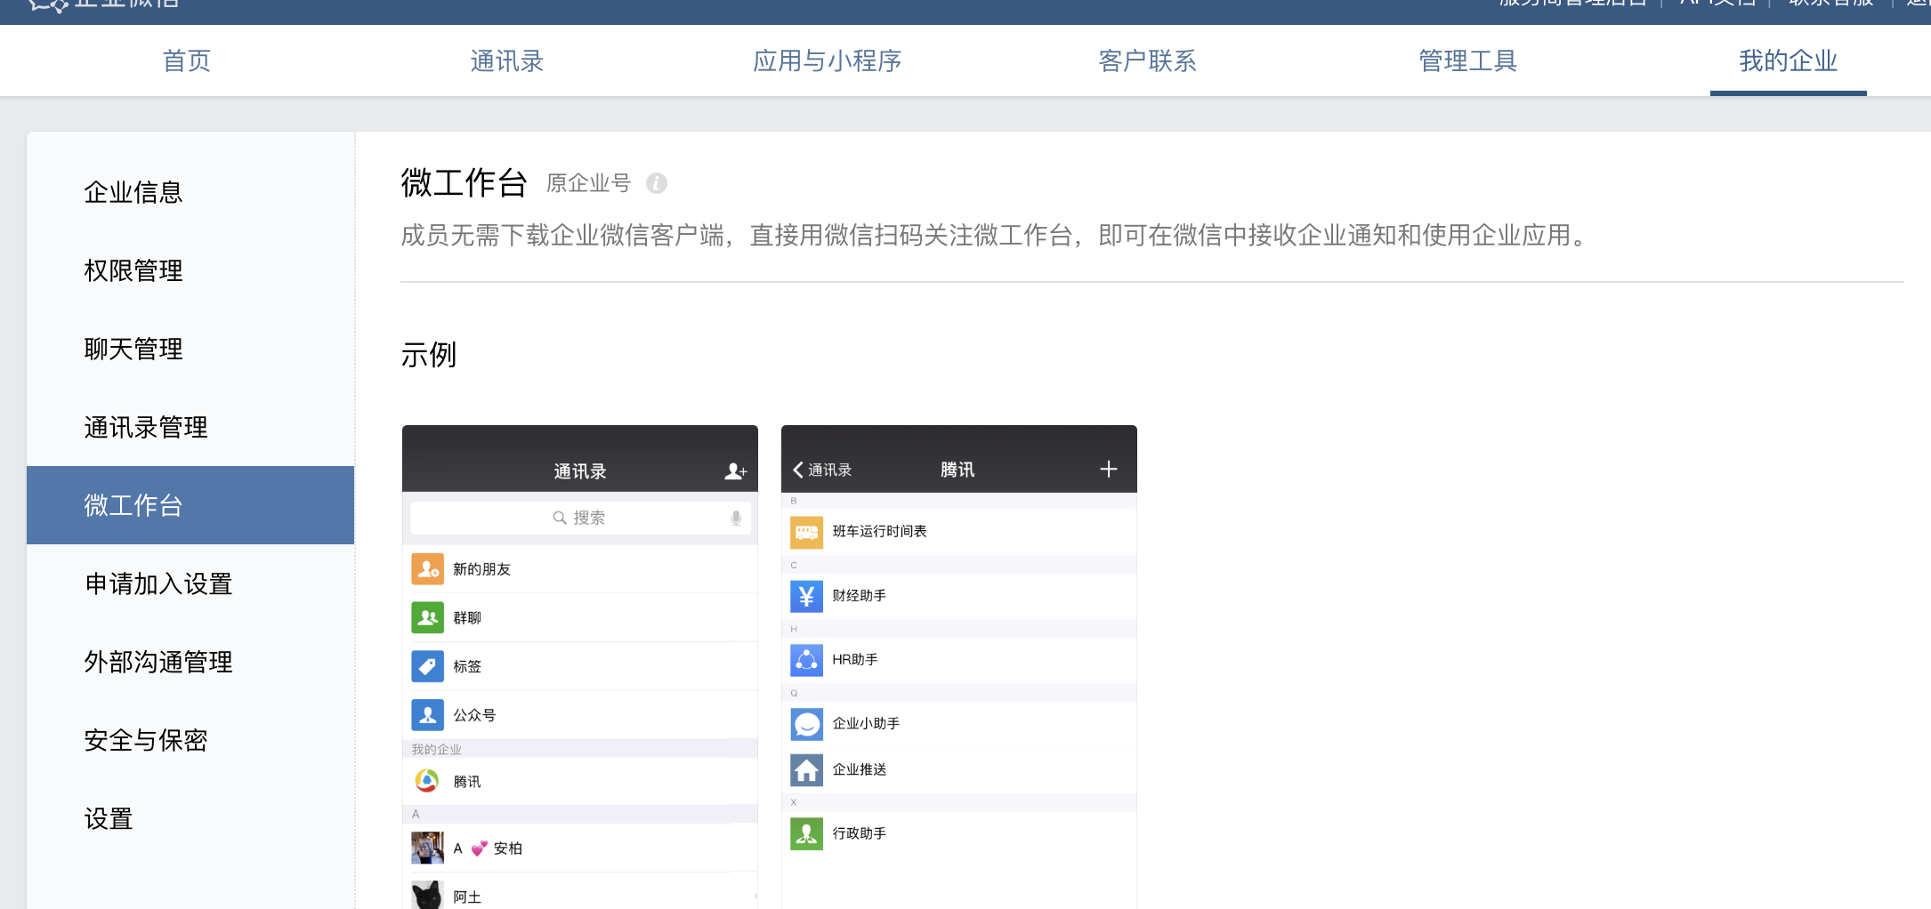Click the plus icon in the 腾讯 header
1931x909 pixels.
(1109, 469)
